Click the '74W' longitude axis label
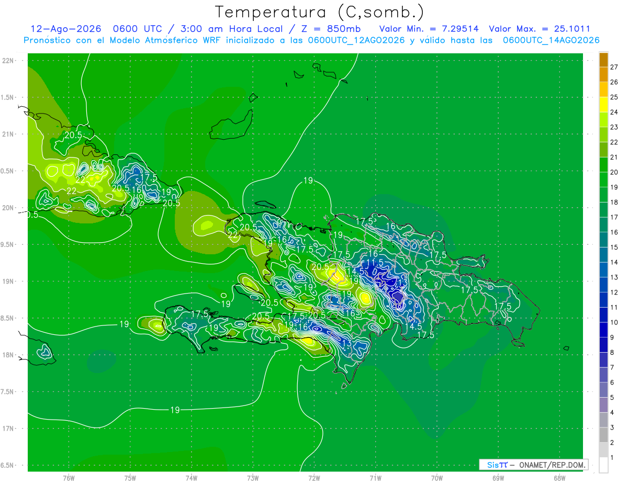628x485 pixels. click(192, 478)
